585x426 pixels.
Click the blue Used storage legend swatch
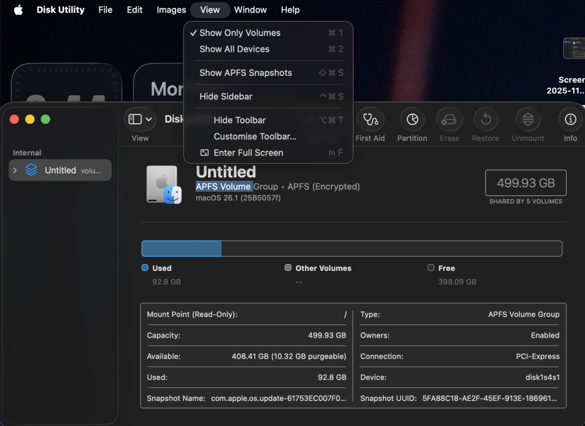point(146,268)
